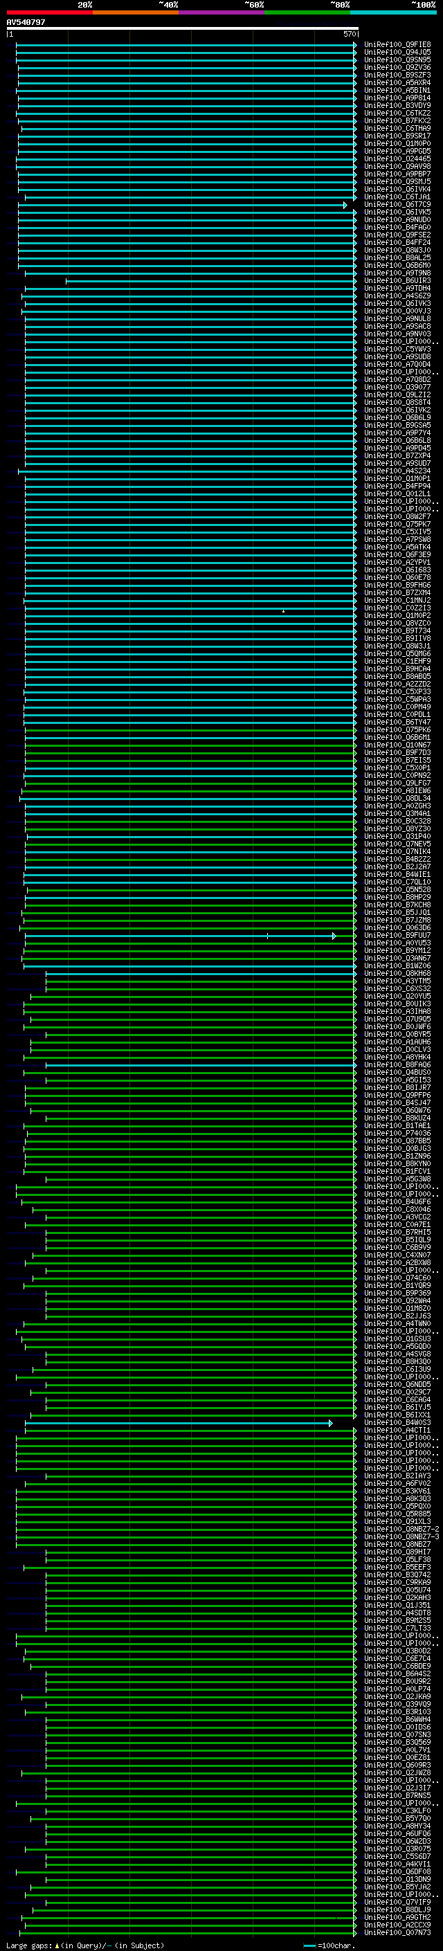Select hit label UniRef100_Q8NBZ7-2

click(401, 1529)
